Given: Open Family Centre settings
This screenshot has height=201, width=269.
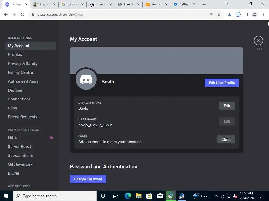Looking at the screenshot, I should (x=30, y=72).
